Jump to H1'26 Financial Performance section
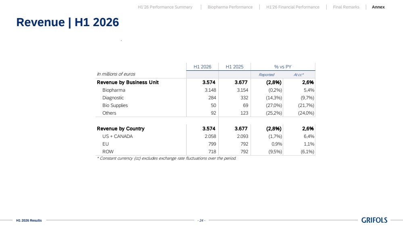This screenshot has height=226, width=403. pyautogui.click(x=293, y=7)
